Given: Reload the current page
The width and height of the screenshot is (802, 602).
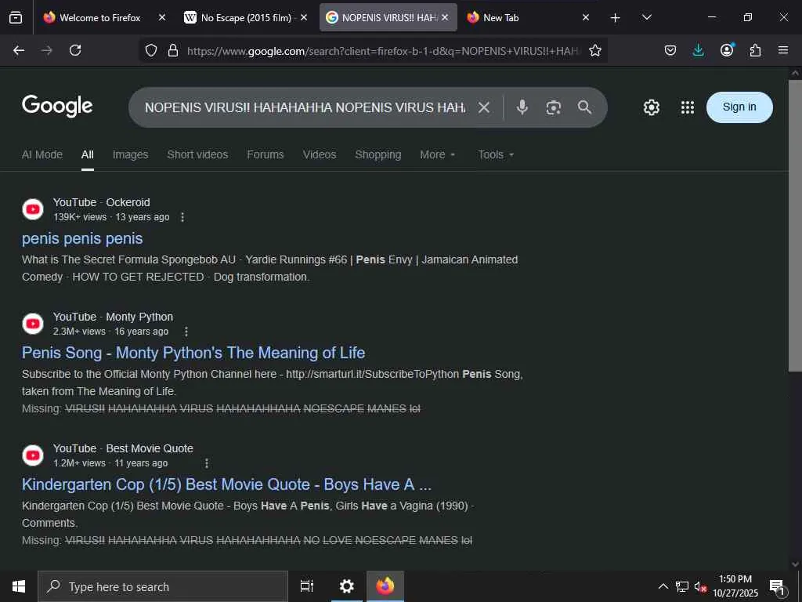Looking at the screenshot, I should point(75,50).
